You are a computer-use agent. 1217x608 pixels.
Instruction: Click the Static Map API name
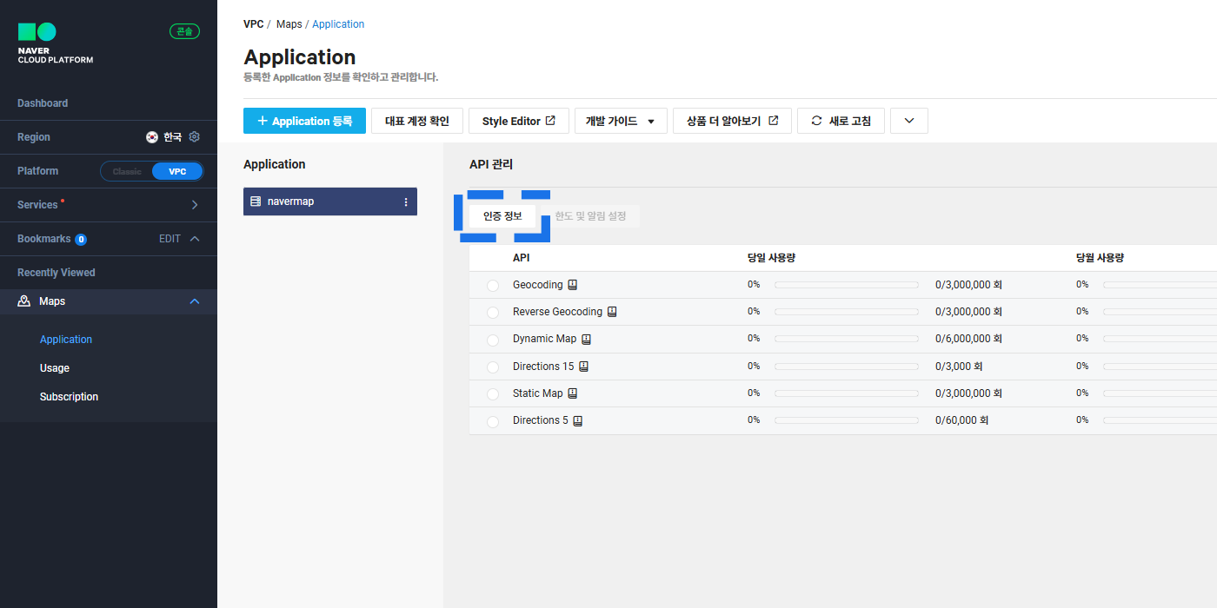pyautogui.click(x=538, y=393)
